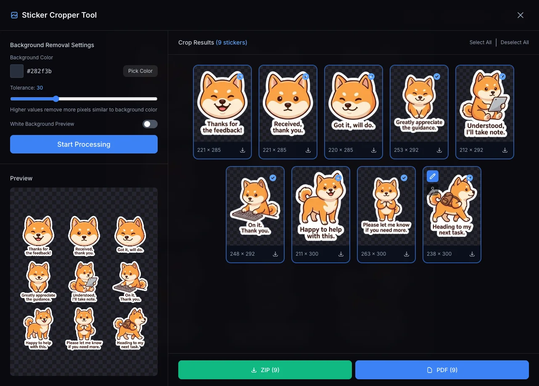Download the 'Heading to my next task' sticker
The height and width of the screenshot is (386, 539).
pyautogui.click(x=472, y=254)
